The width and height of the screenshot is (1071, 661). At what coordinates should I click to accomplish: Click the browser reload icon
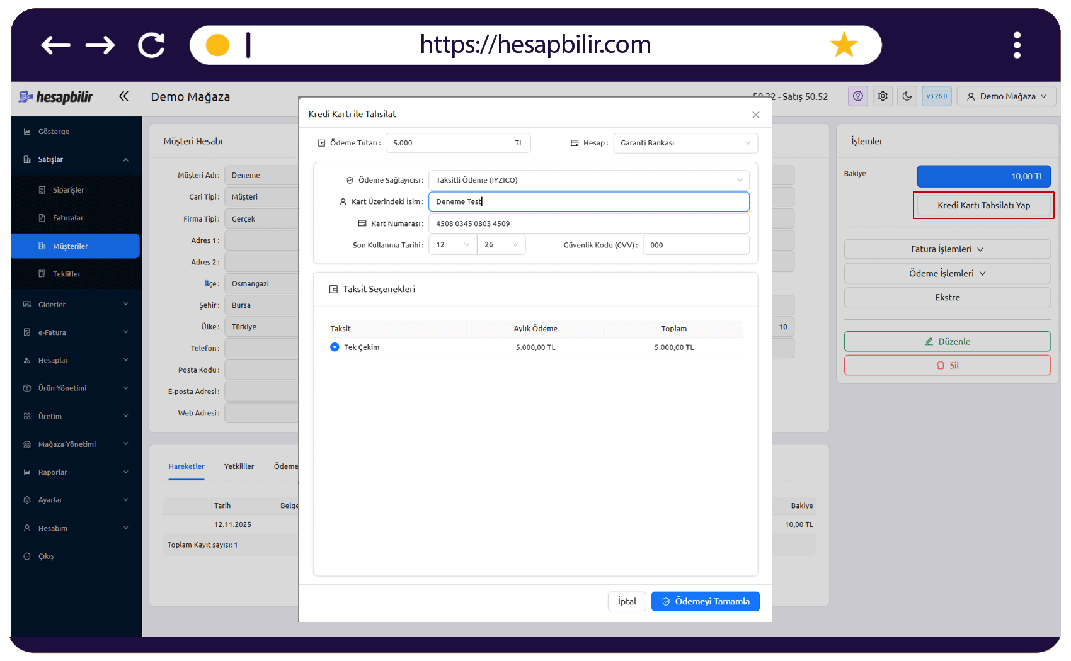[151, 45]
